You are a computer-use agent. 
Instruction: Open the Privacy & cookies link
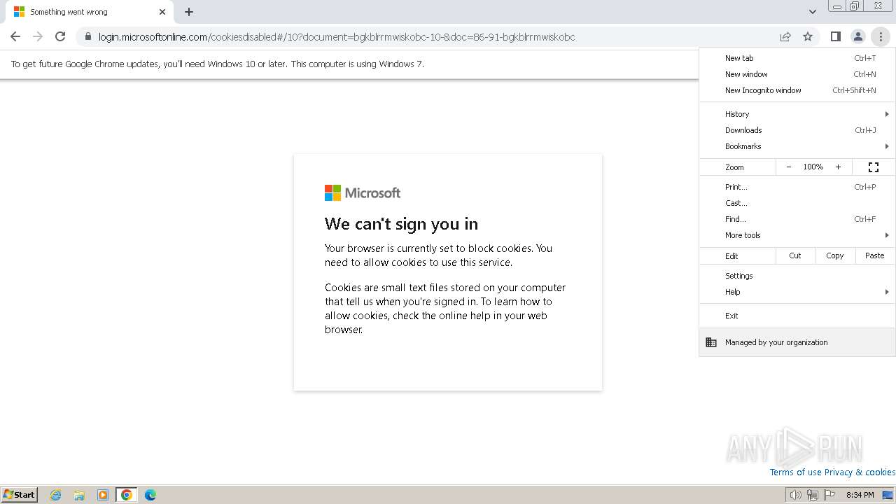pos(860,472)
